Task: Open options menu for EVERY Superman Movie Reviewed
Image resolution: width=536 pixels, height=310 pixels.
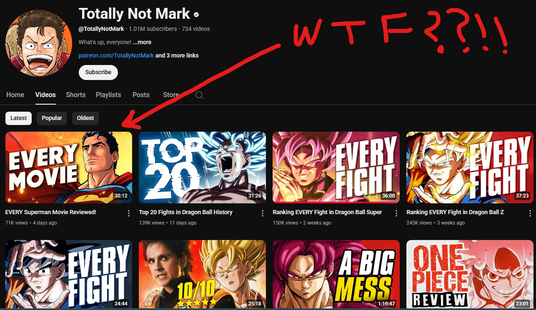Action: pos(129,213)
